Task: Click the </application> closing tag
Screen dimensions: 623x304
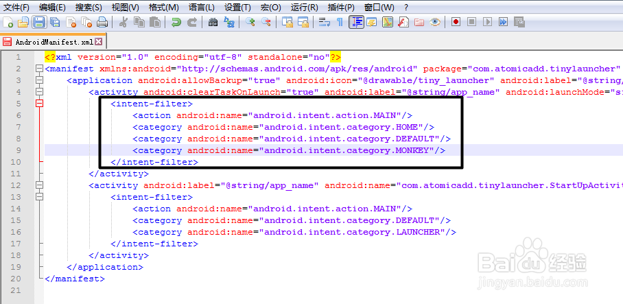Action: 105,267
